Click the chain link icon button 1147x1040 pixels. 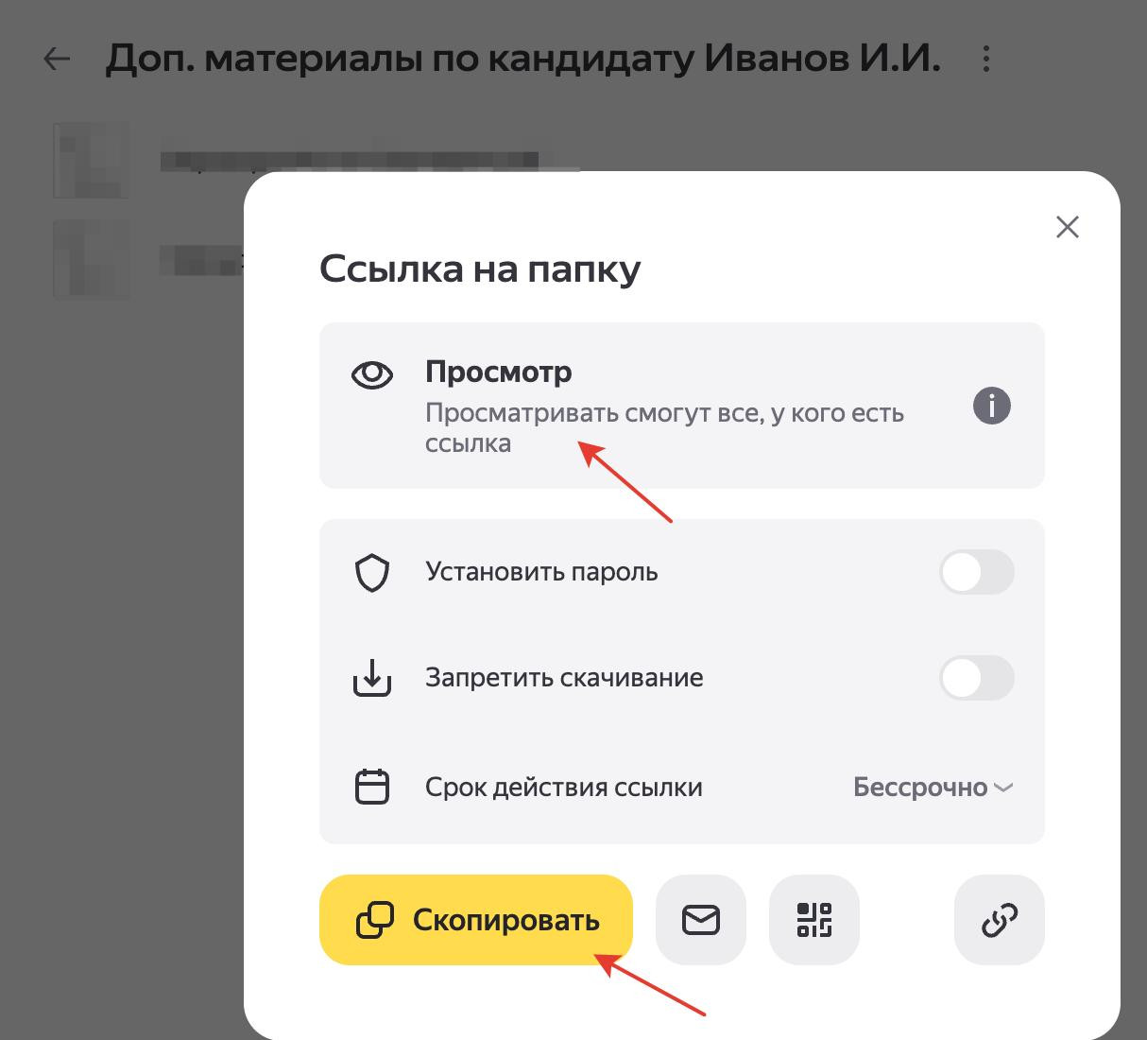pyautogui.click(x=1000, y=920)
